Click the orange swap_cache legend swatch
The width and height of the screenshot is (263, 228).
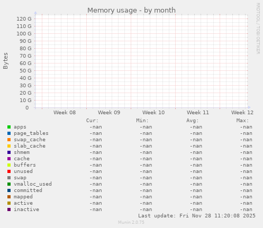[x=9, y=140]
